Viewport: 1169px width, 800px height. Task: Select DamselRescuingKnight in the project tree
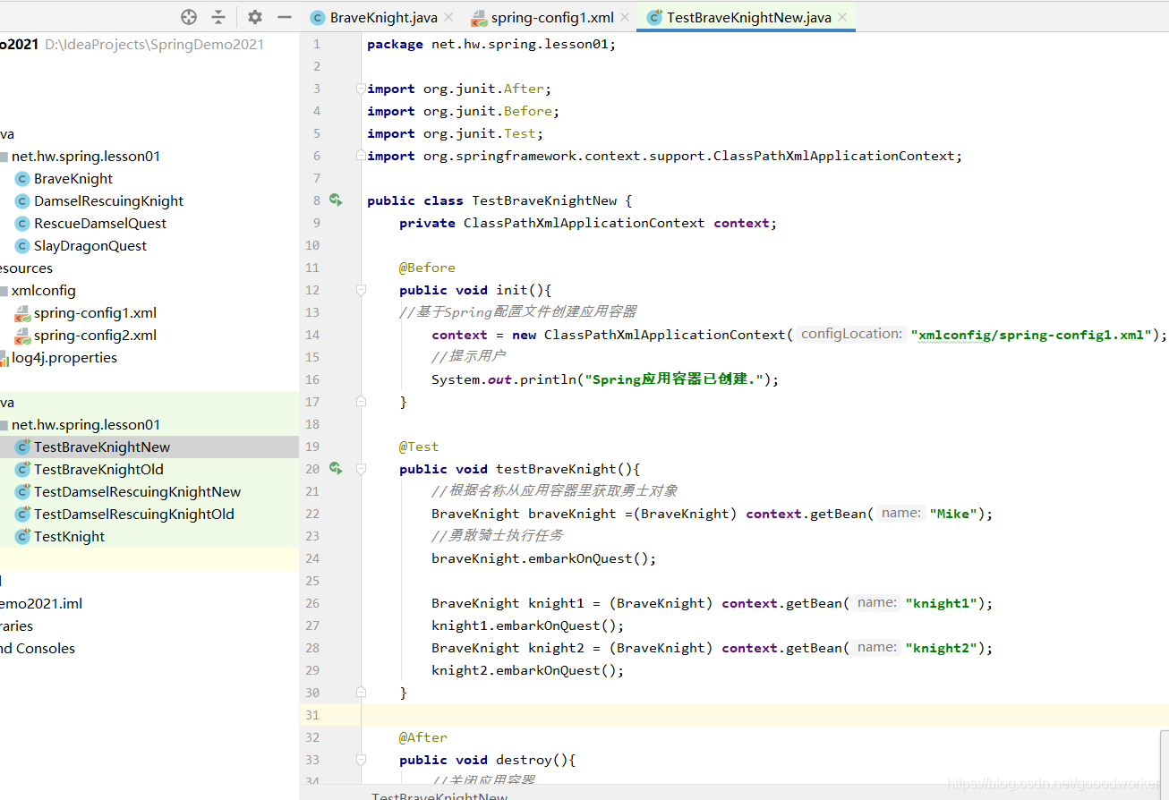click(x=108, y=201)
